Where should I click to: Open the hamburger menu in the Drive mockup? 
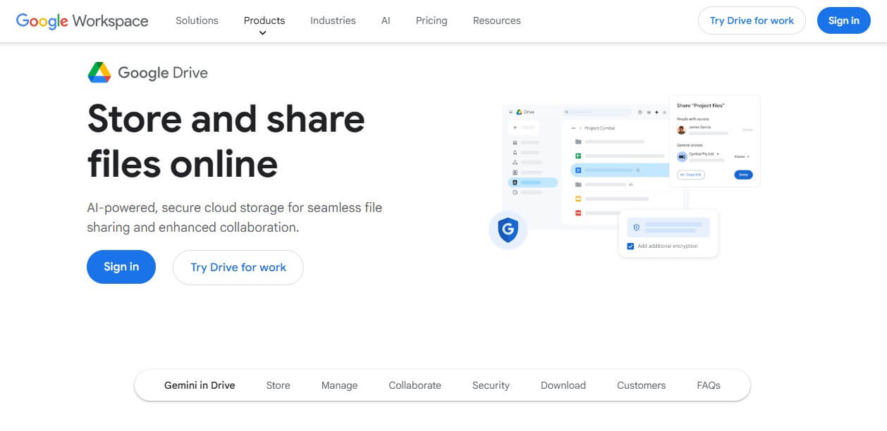(510, 112)
